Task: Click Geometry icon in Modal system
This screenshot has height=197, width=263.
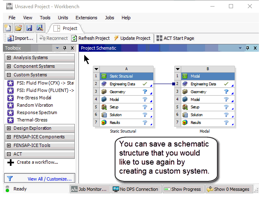Action: point(185,92)
